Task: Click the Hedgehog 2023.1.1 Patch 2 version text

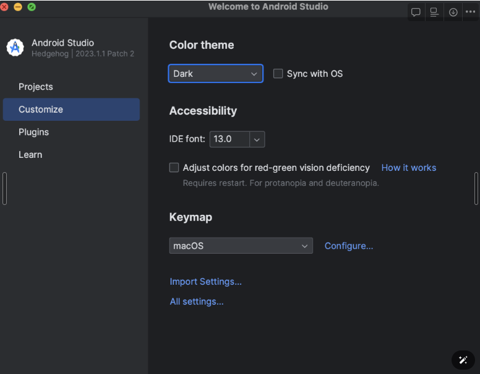Action: pyautogui.click(x=83, y=54)
